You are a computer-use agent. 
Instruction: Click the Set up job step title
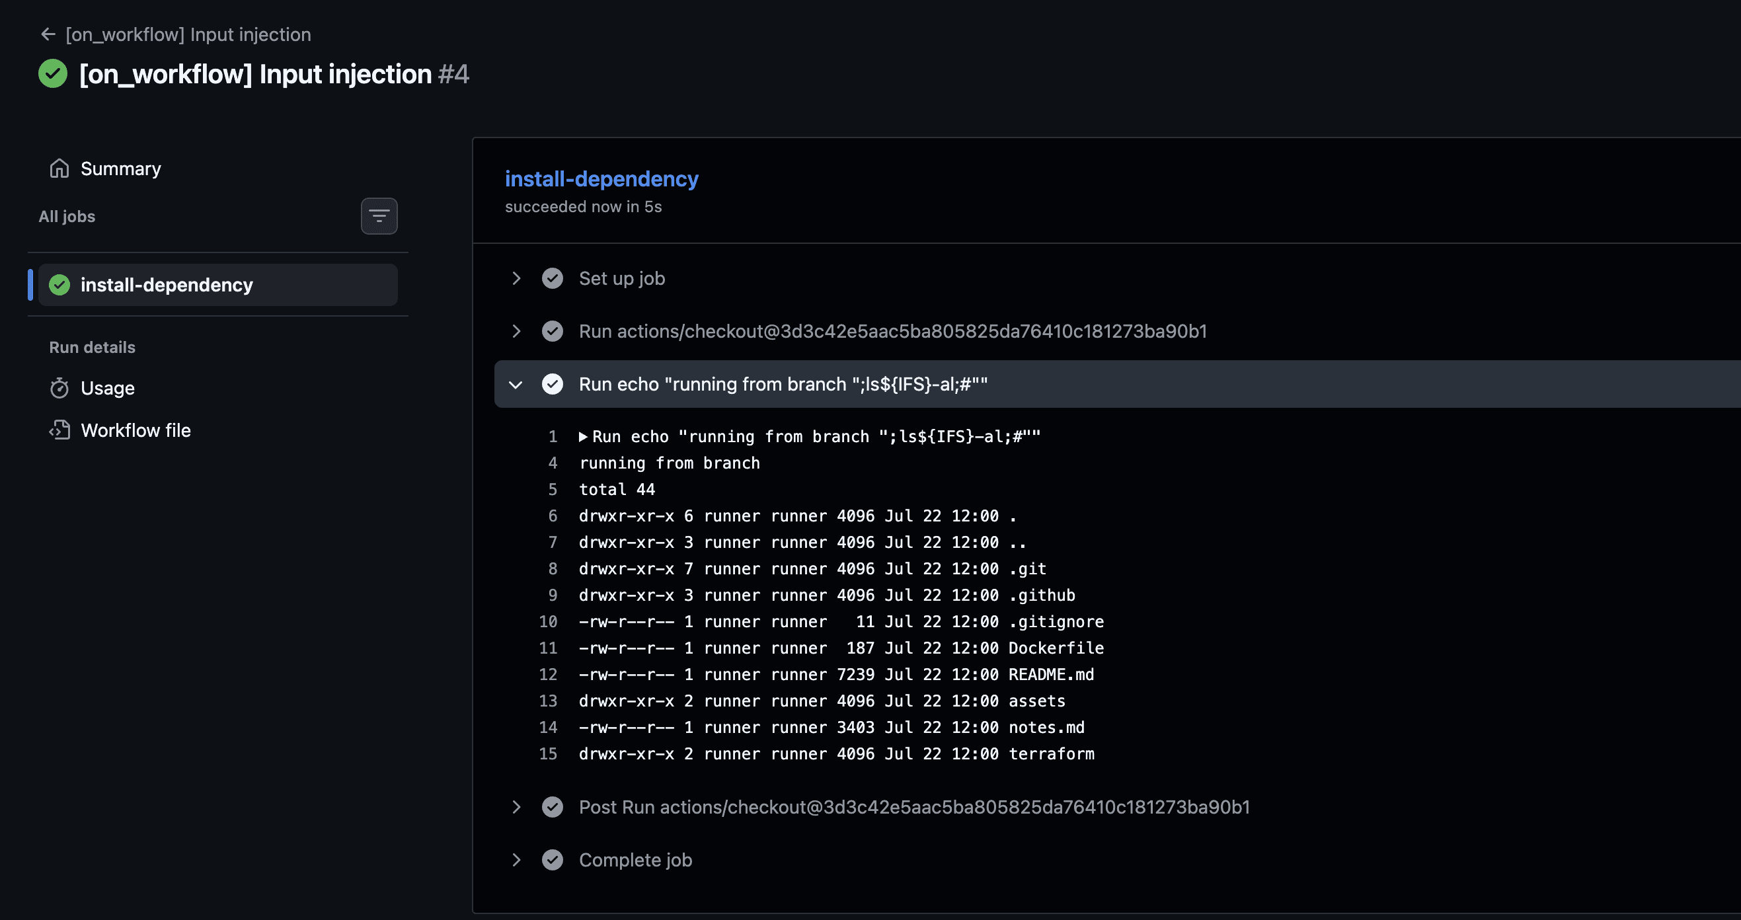pos(622,278)
